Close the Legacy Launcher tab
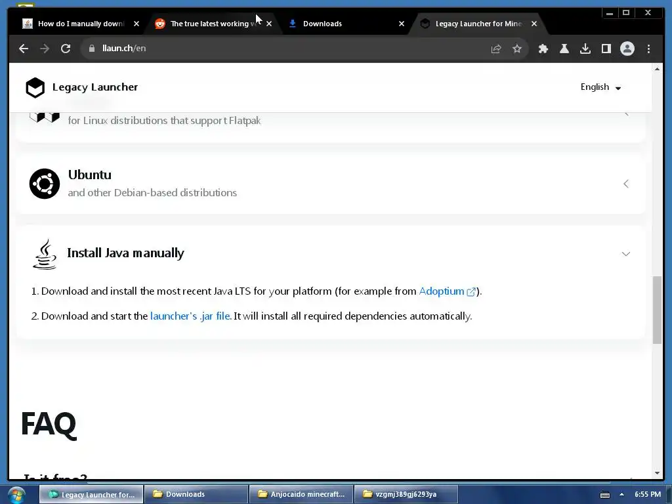Viewport: 672px width, 504px height. coord(534,24)
